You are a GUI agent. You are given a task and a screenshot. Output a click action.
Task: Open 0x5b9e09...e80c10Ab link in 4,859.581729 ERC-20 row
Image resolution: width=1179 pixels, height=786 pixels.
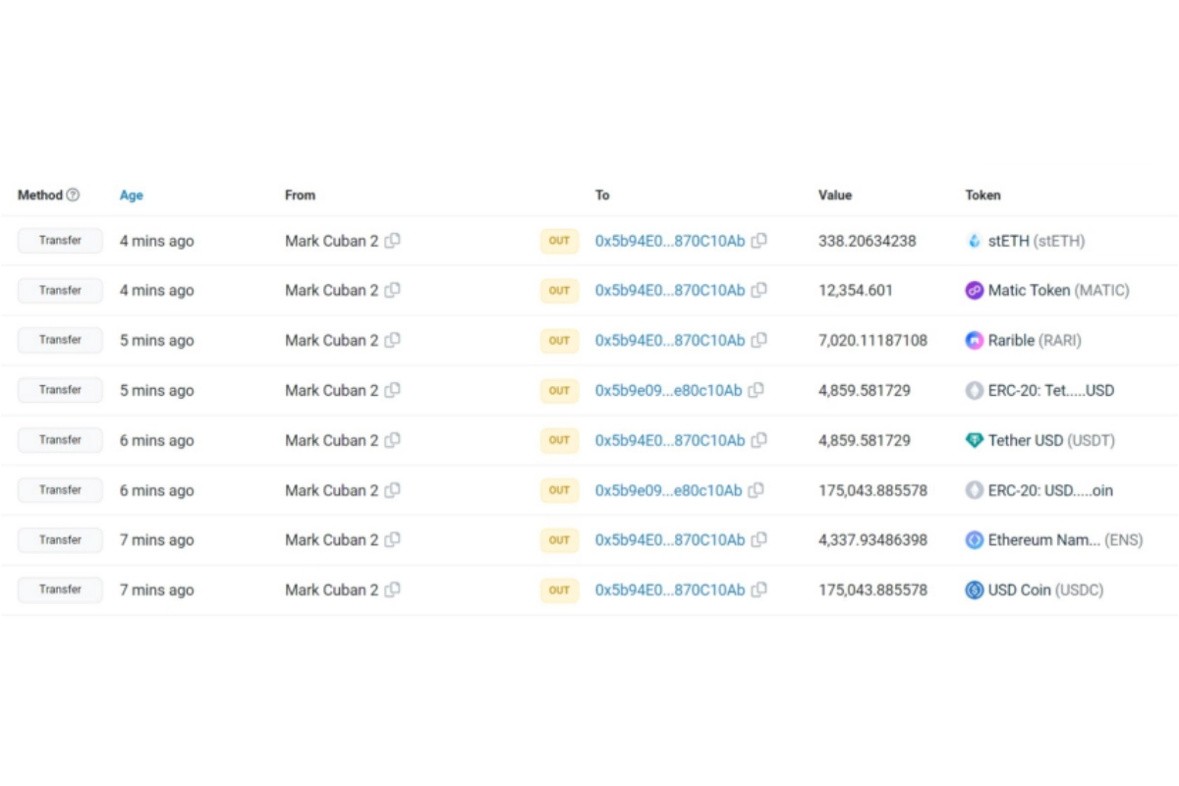668,390
